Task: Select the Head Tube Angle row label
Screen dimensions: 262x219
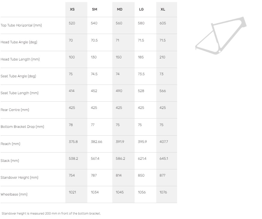Action: tap(19, 42)
